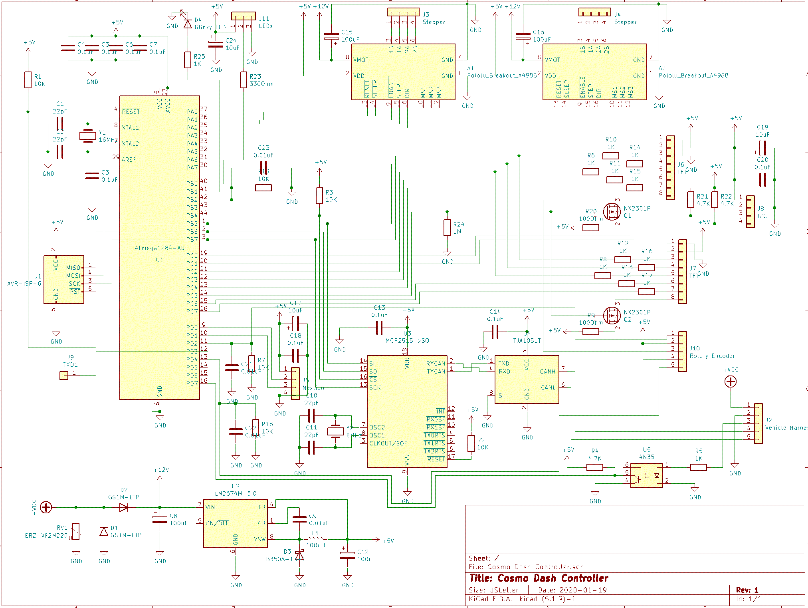This screenshot has width=808, height=608.
Task: Click the C15 100uF capacitor symbol
Action: pyautogui.click(x=331, y=36)
